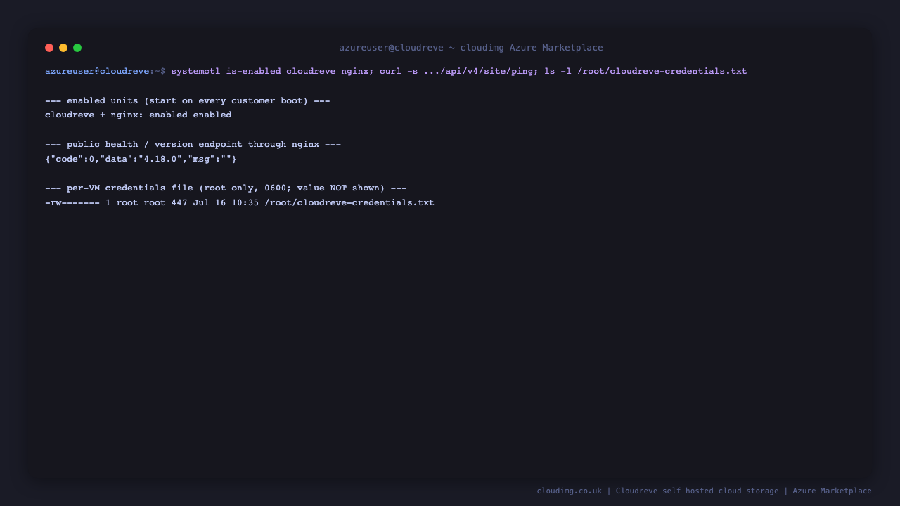Click the green maximize window button

click(x=77, y=48)
